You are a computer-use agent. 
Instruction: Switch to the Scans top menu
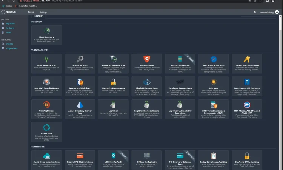31,12
